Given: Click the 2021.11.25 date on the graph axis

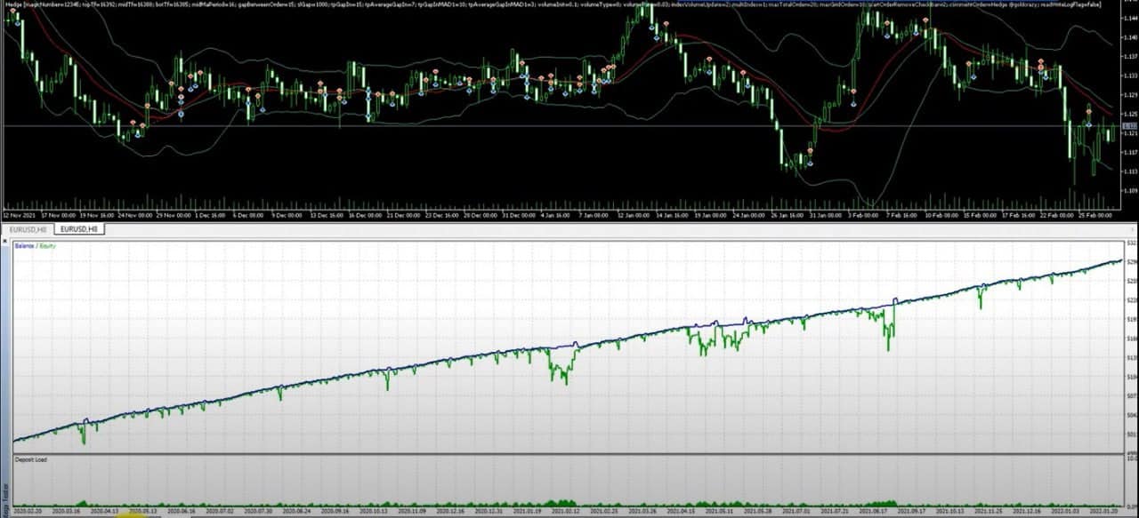Looking at the screenshot, I should click(988, 512).
